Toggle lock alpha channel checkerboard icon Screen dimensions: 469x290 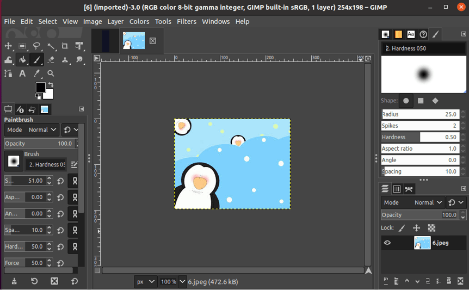431,228
